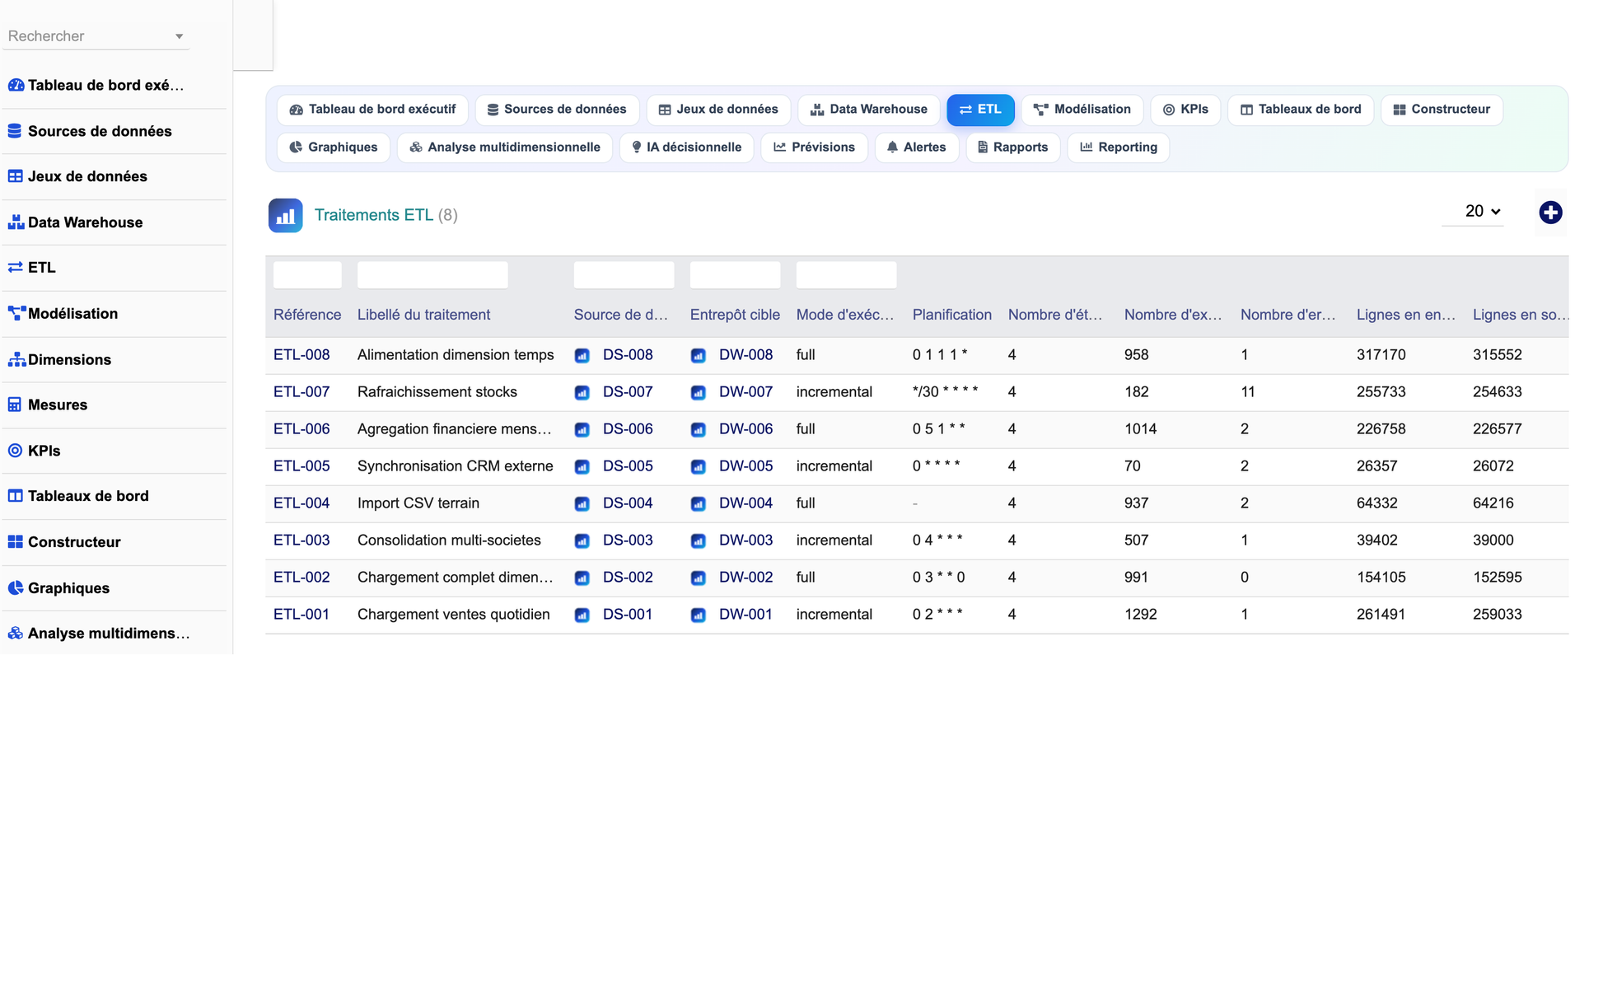
Task: Open Analyse multidimensionnelle in sidebar
Action: click(x=114, y=634)
